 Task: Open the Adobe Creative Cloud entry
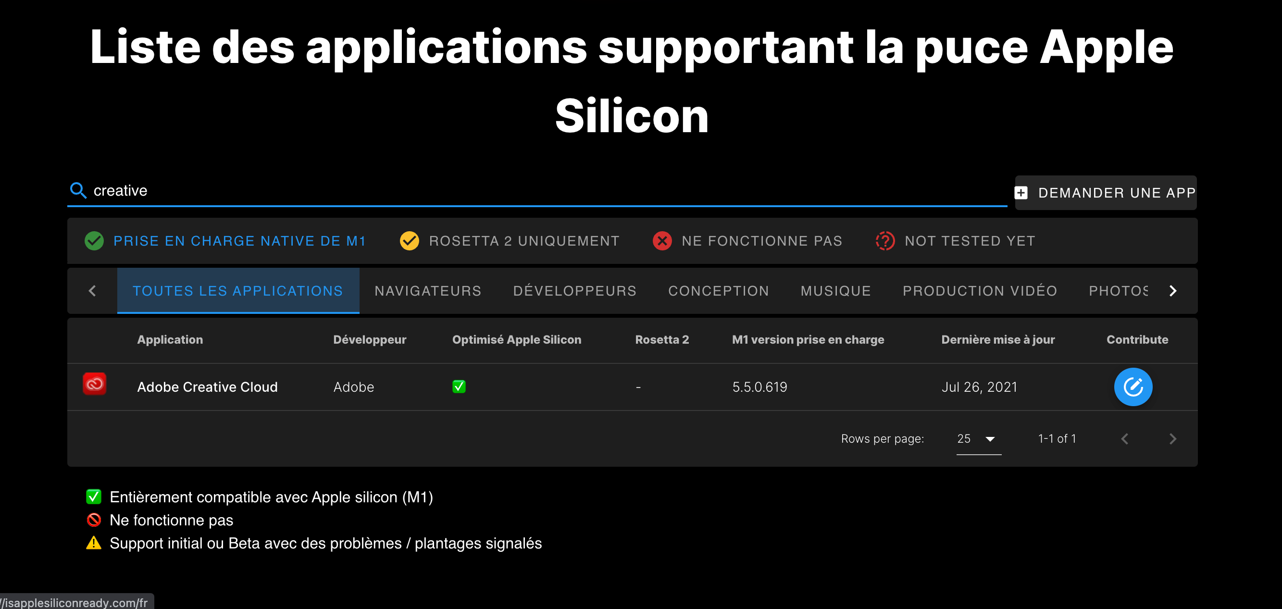coord(207,386)
